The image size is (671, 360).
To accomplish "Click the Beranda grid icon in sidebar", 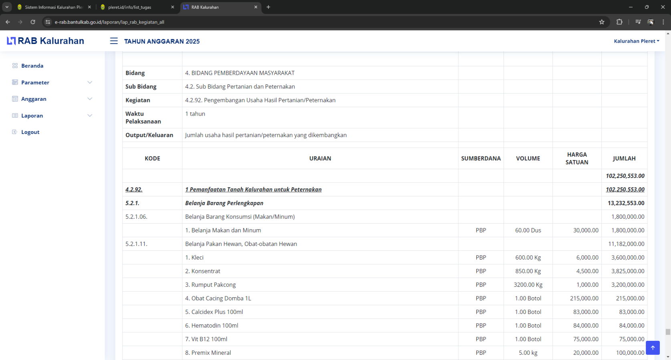I will coord(15,66).
